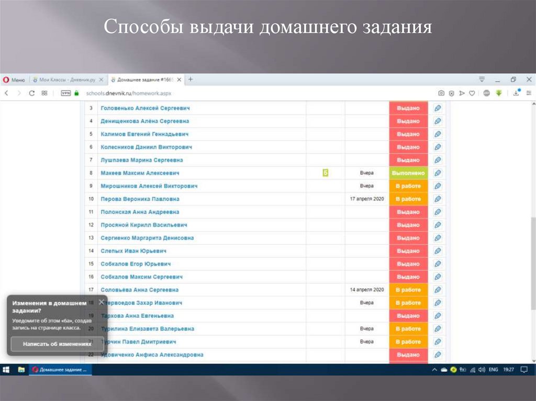Click edit pencil for Перова Вероника Павловна
The width and height of the screenshot is (536, 401).
438,199
